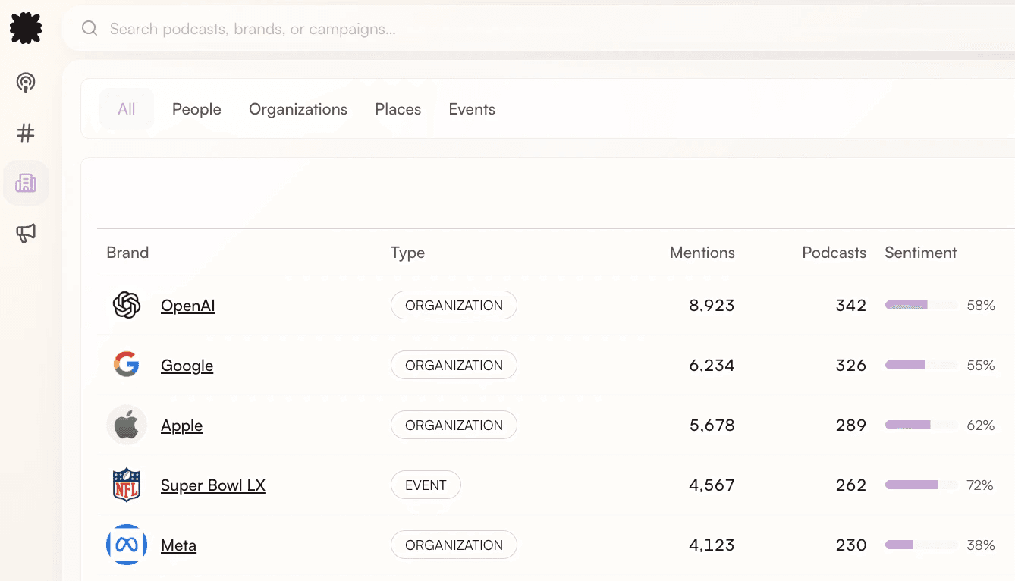Click the black flower app logo

26,29
